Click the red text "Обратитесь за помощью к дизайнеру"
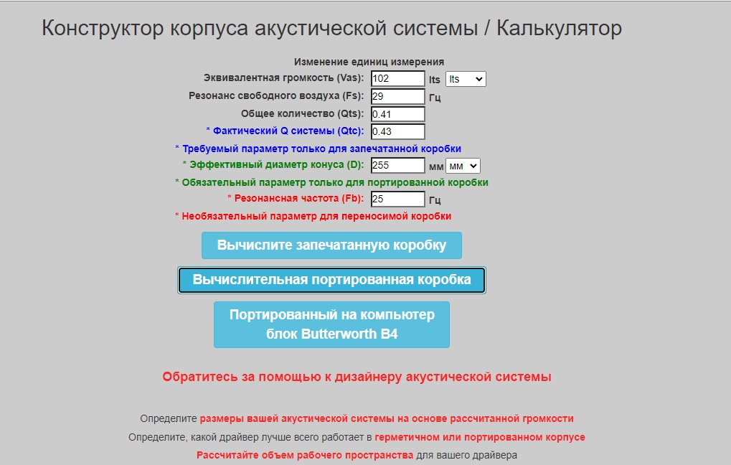The image size is (731, 465). click(357, 377)
